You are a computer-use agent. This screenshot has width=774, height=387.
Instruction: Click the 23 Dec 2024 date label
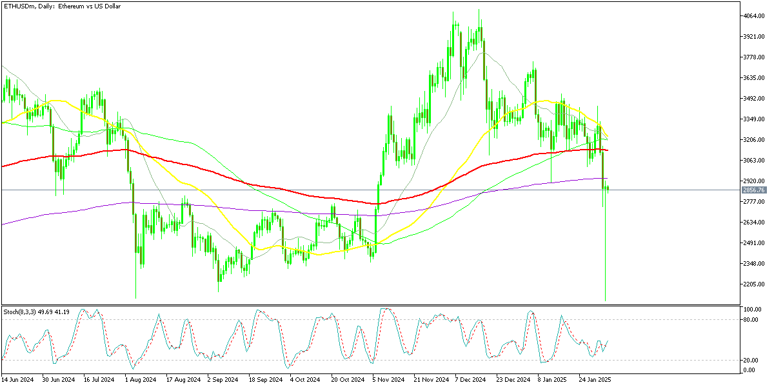(x=514, y=380)
